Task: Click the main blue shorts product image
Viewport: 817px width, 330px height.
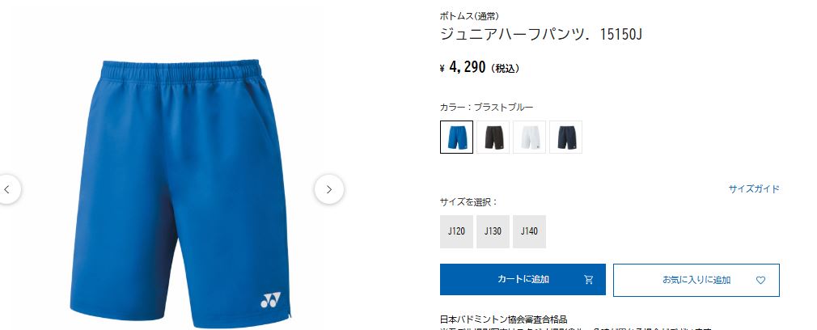Action: point(180,193)
